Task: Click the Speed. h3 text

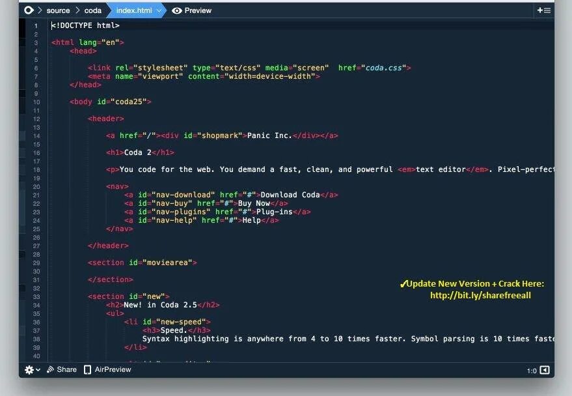Action: point(174,330)
